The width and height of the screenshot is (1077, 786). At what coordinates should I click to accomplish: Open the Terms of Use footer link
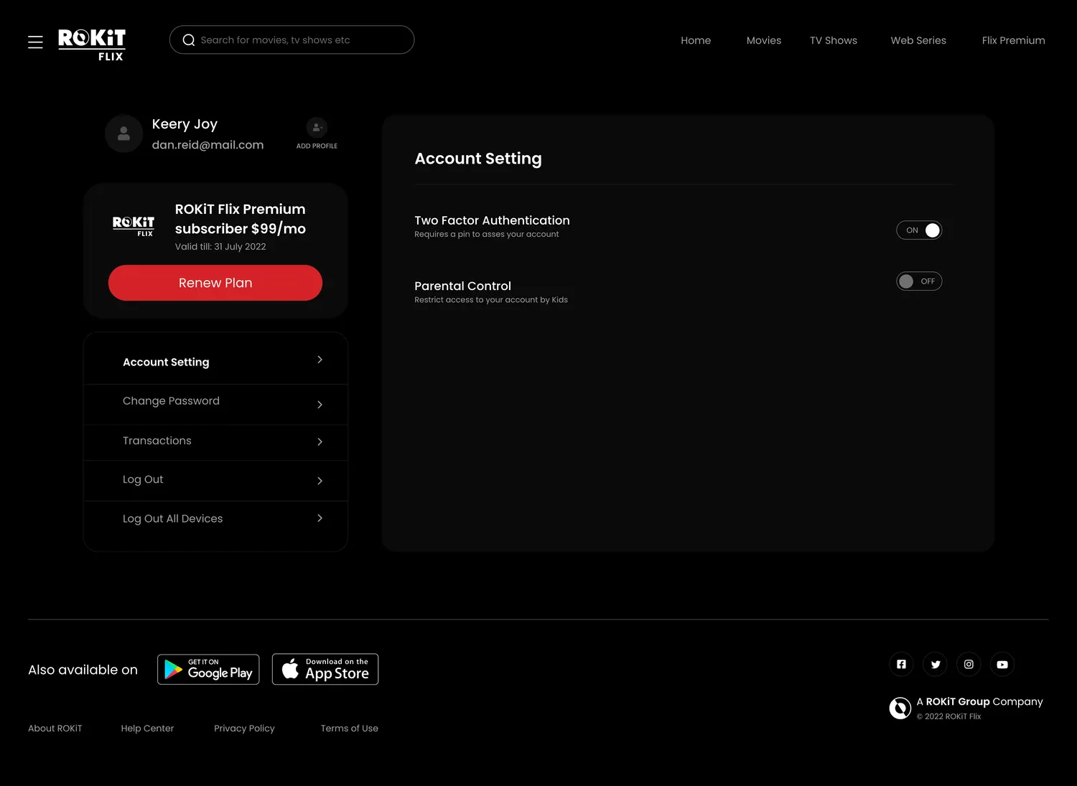pos(350,729)
